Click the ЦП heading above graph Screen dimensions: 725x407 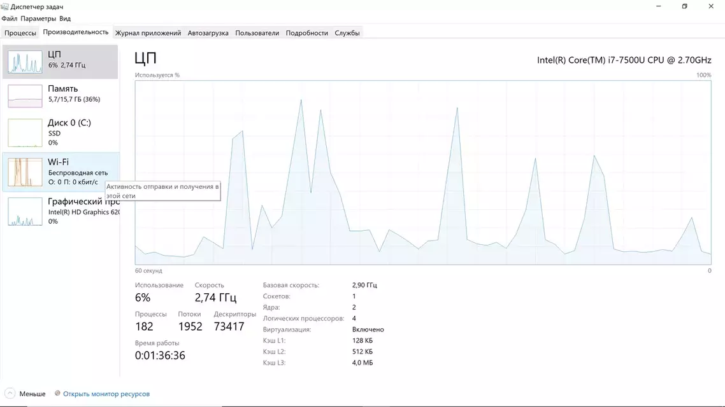pyautogui.click(x=146, y=58)
